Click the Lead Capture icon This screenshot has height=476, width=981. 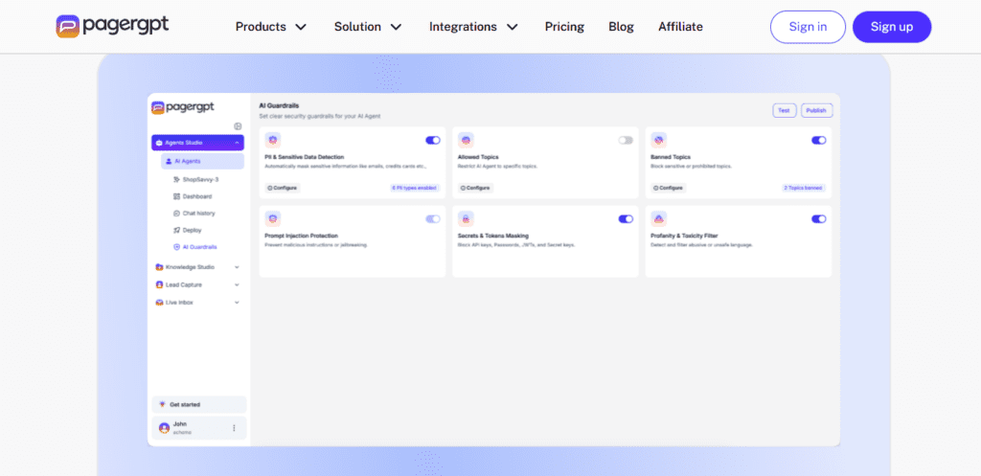[x=160, y=284]
